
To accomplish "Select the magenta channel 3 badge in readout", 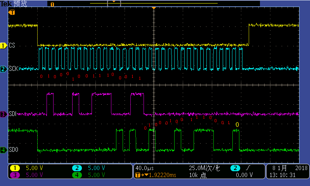I will (x=15, y=175).
